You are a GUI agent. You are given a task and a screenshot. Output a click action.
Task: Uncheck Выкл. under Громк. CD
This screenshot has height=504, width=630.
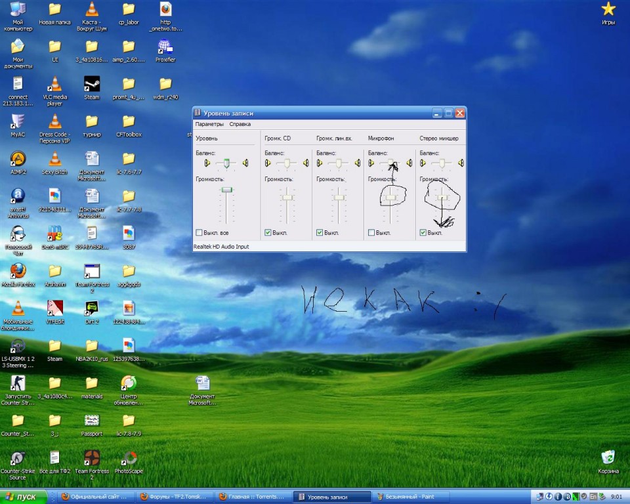coord(268,232)
